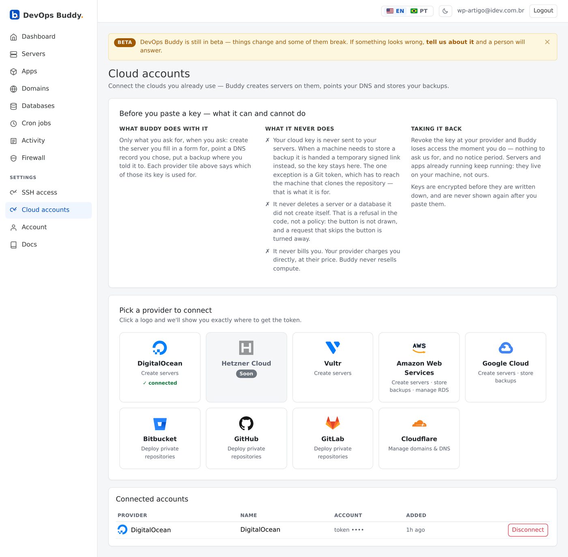568x557 pixels.
Task: Click the masked token value
Action: tap(349, 530)
